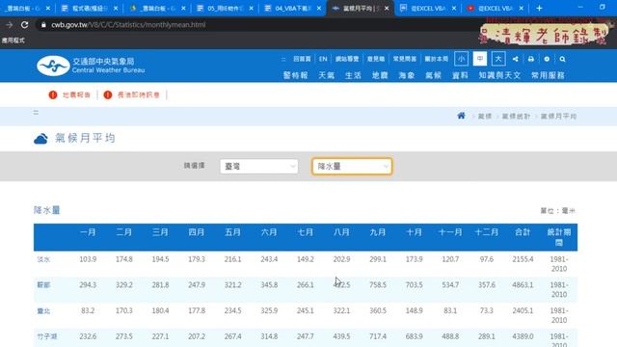
Task: Open the 網站導覽 sitemap link
Action: pos(347,59)
